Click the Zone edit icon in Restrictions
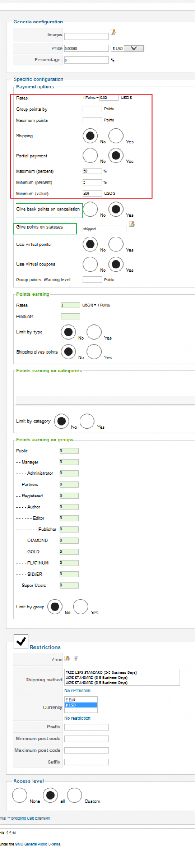 (x=67, y=658)
